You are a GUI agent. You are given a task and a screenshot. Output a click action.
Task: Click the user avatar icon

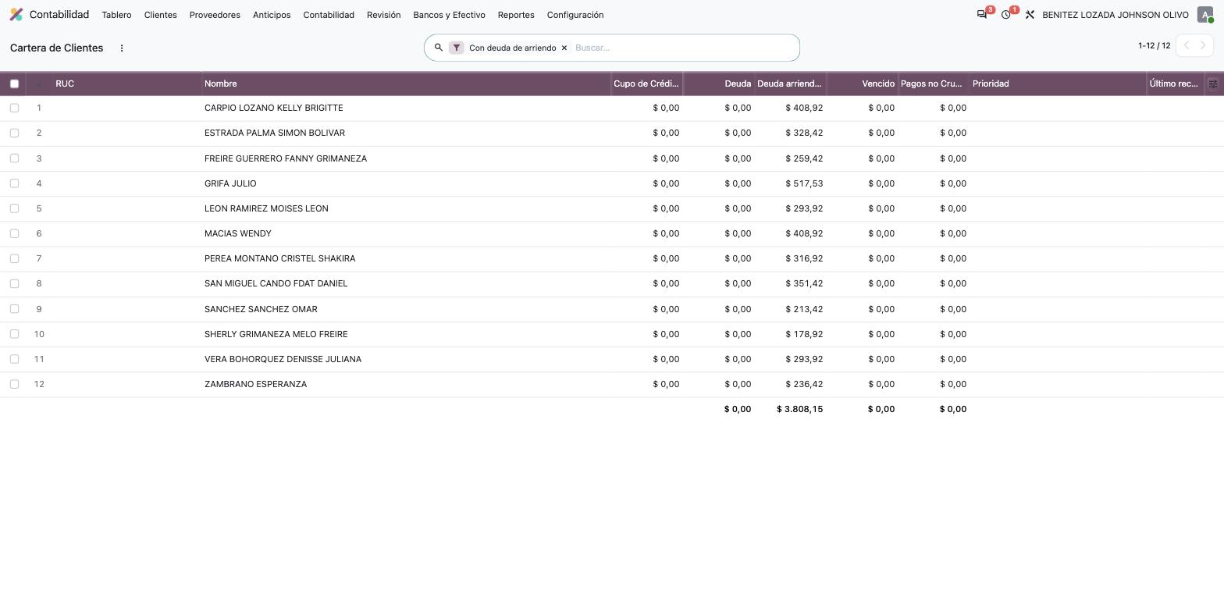pyautogui.click(x=1205, y=15)
